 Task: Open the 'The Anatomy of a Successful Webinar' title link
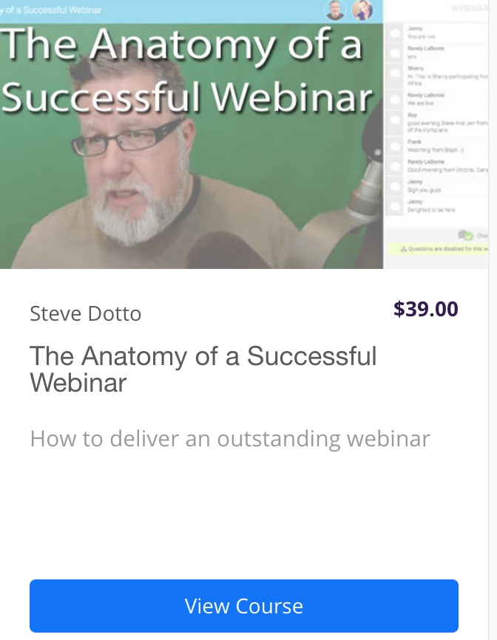point(203,369)
